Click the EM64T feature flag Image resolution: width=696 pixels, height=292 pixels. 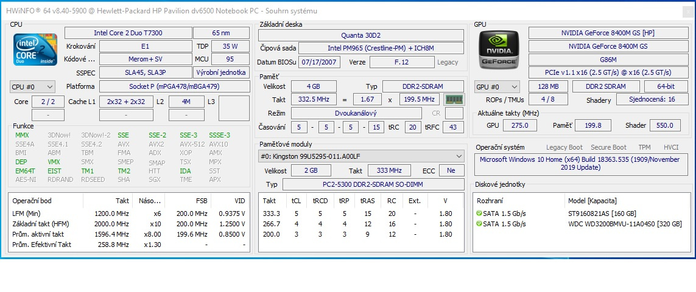(24, 171)
